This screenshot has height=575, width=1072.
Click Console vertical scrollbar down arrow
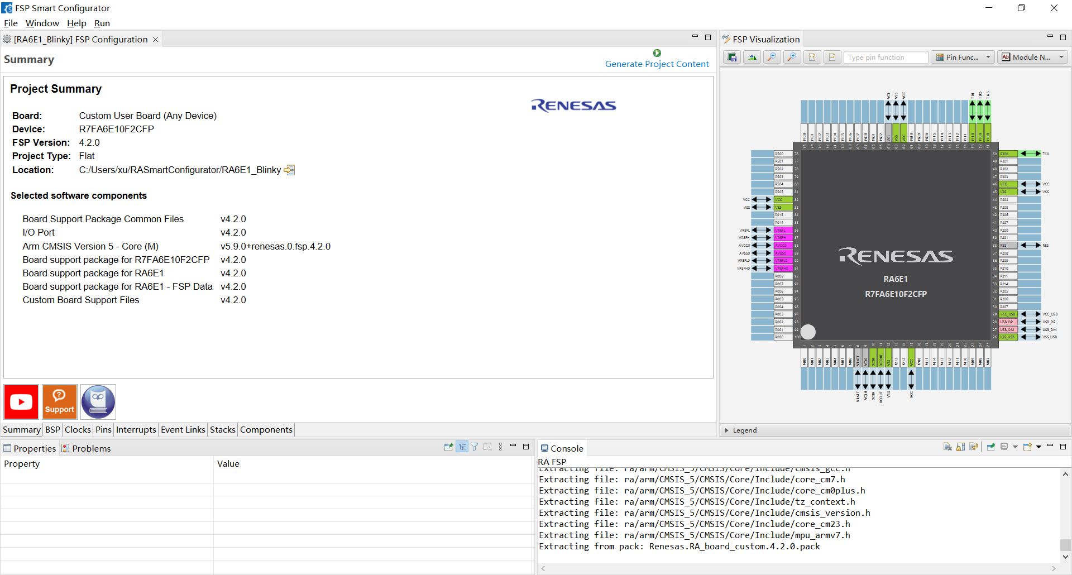pos(1065,557)
